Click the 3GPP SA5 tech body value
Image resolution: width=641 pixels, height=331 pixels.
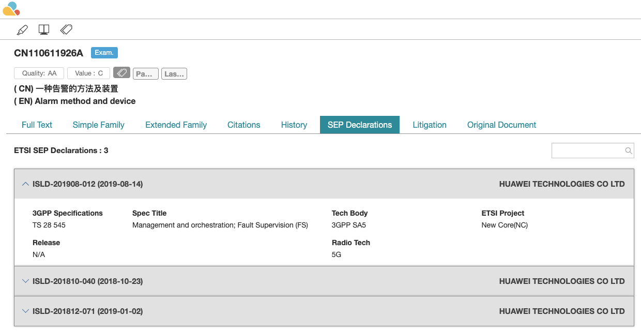tap(349, 225)
